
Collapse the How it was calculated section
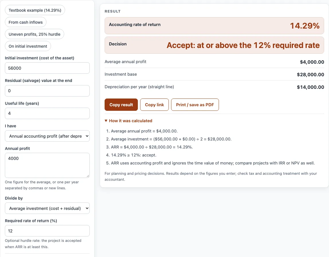pyautogui.click(x=128, y=121)
